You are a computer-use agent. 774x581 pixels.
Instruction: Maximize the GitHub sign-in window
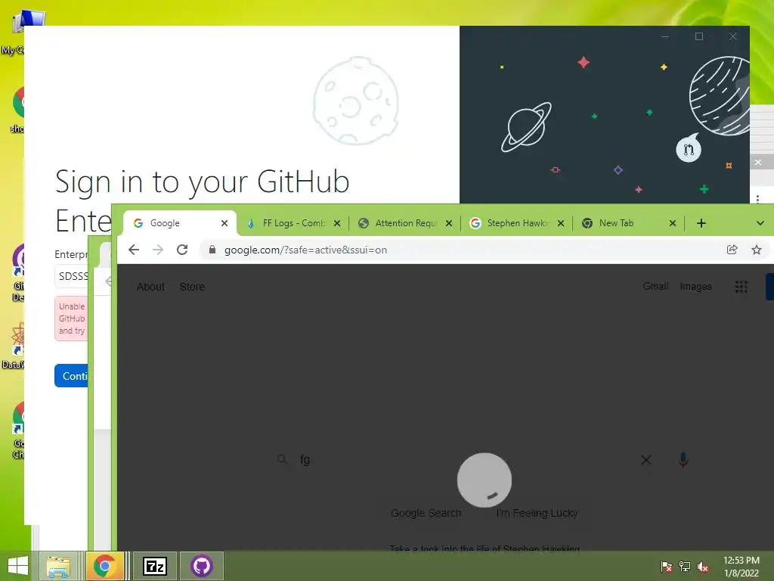pos(699,36)
